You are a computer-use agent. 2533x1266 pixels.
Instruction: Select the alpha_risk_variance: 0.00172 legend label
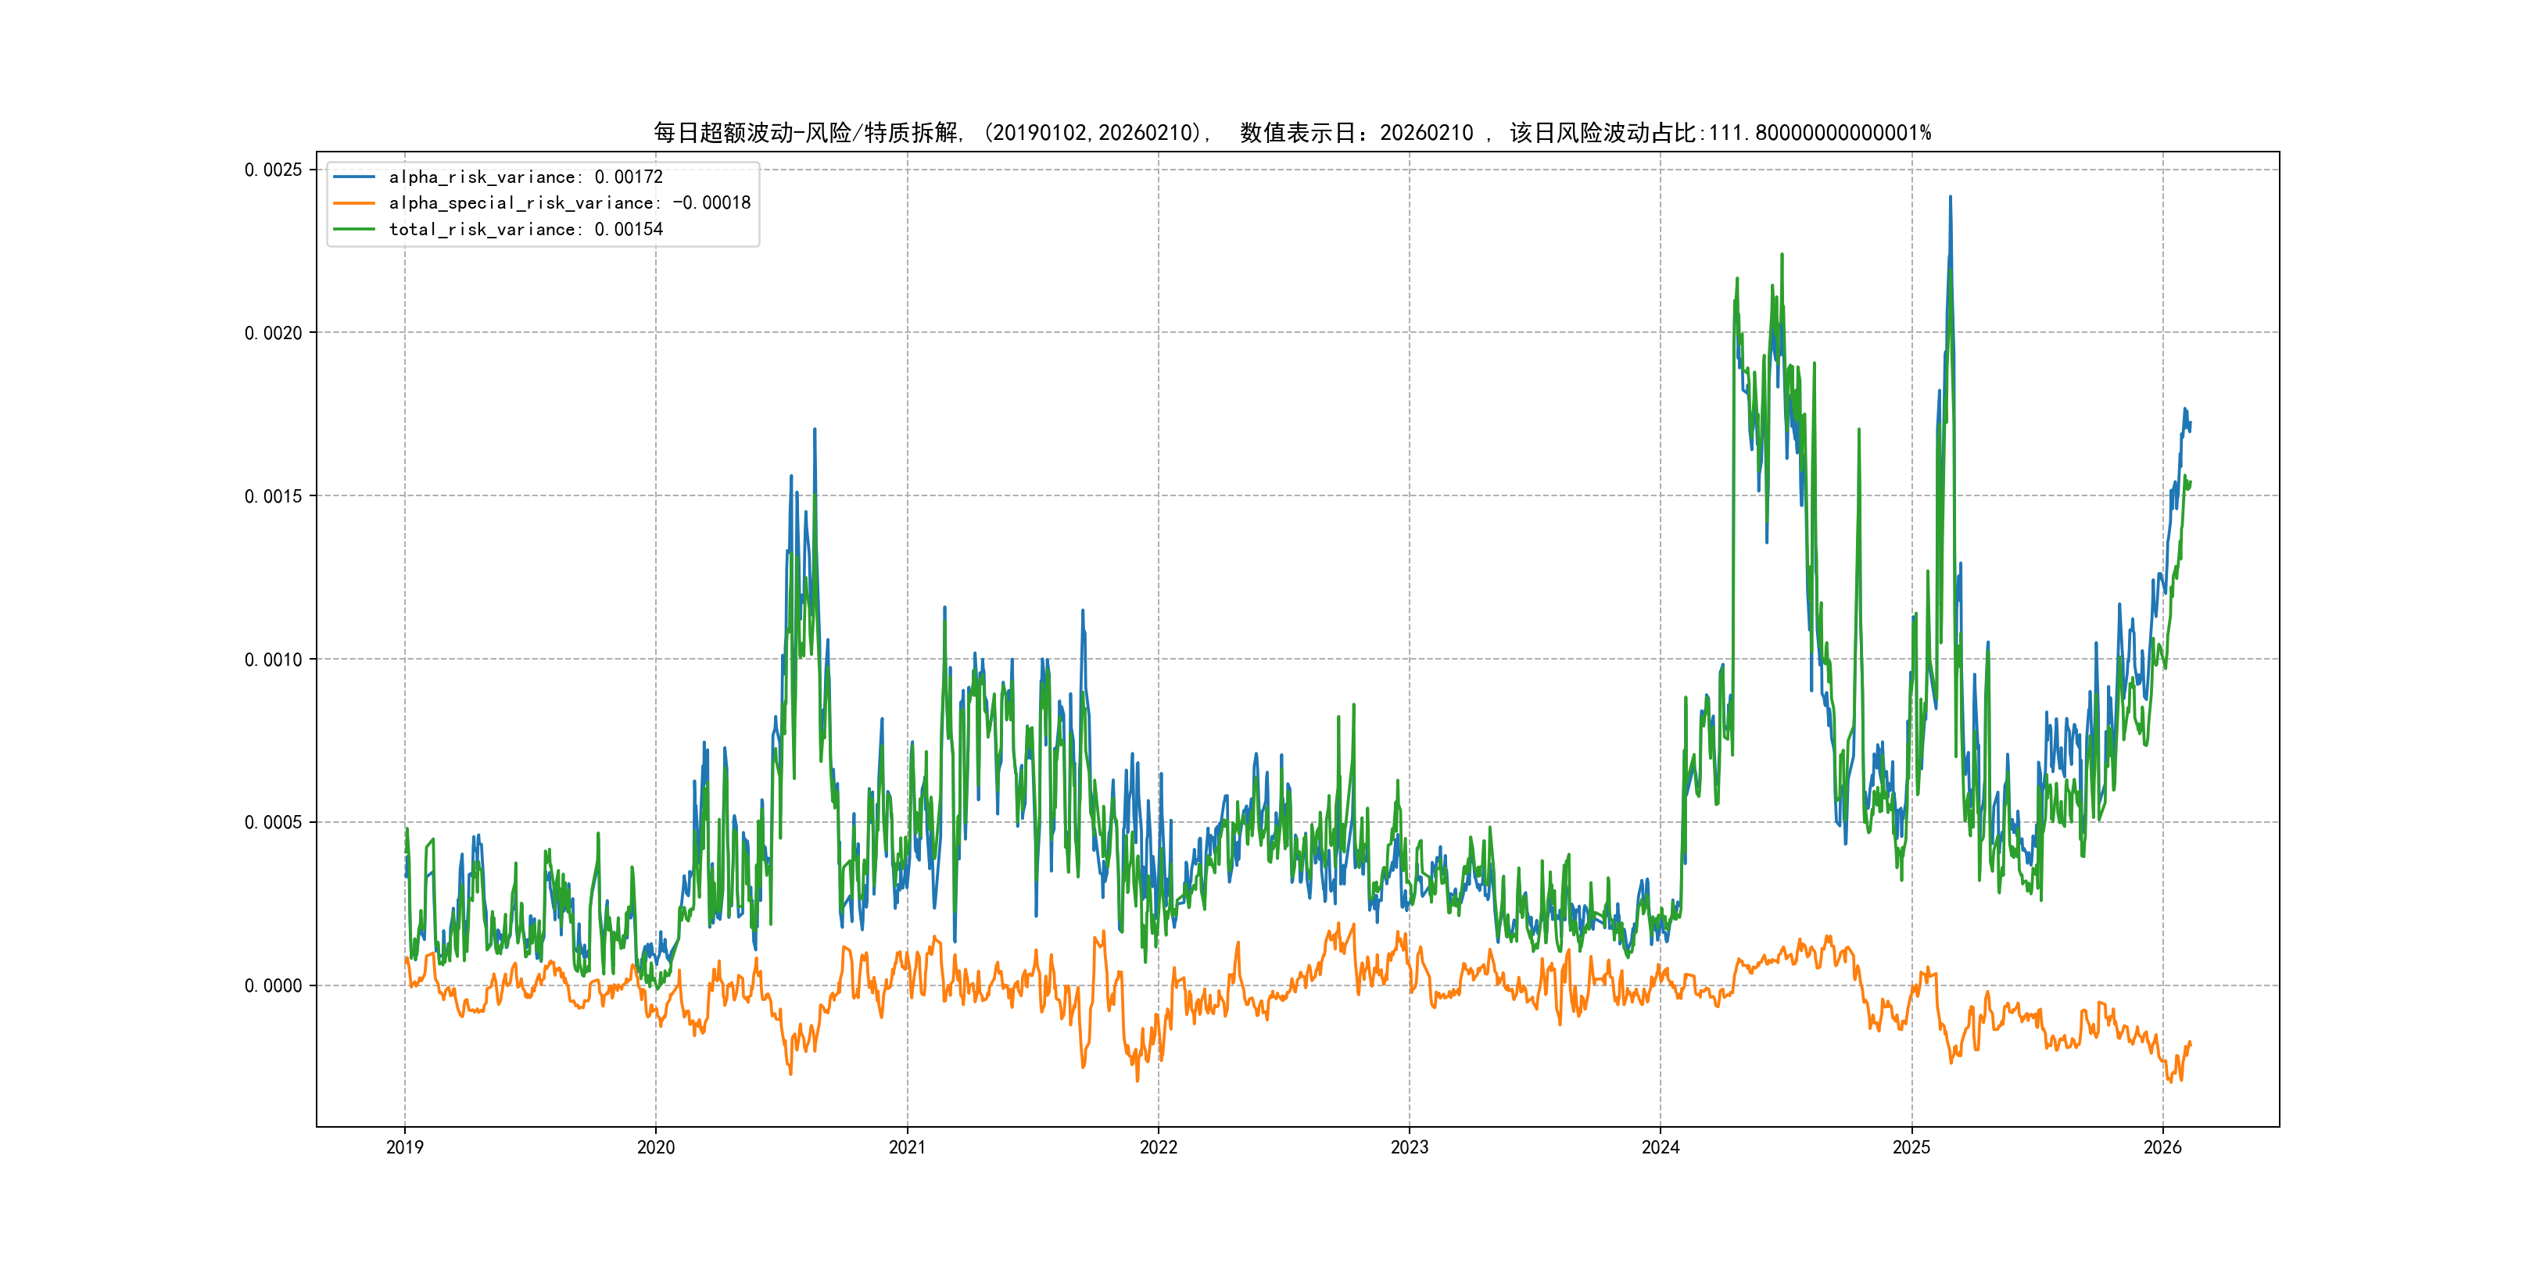click(x=526, y=177)
